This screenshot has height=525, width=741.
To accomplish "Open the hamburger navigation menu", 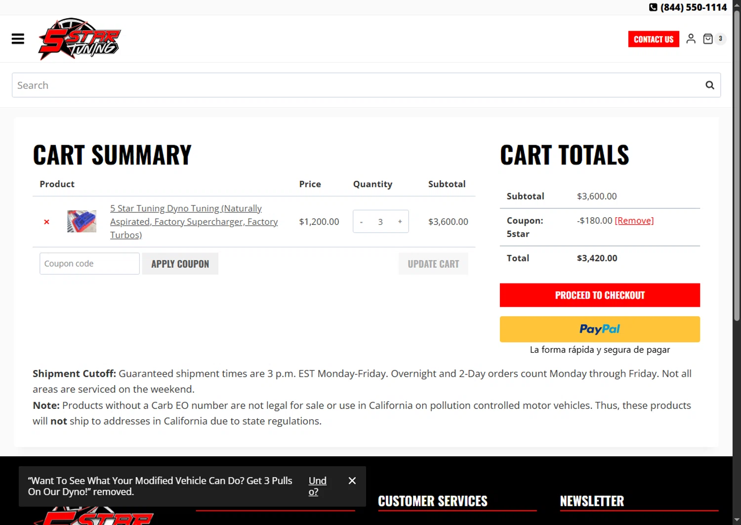I will 18,39.
